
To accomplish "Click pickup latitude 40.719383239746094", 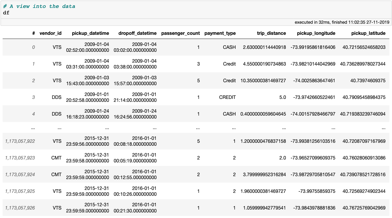I will [363, 114].
